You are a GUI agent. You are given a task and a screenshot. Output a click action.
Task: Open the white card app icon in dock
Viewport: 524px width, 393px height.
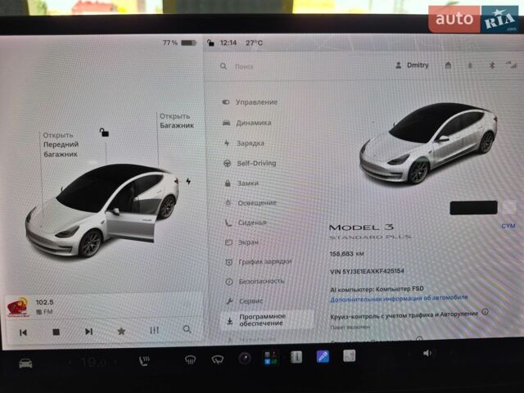pyautogui.click(x=350, y=355)
